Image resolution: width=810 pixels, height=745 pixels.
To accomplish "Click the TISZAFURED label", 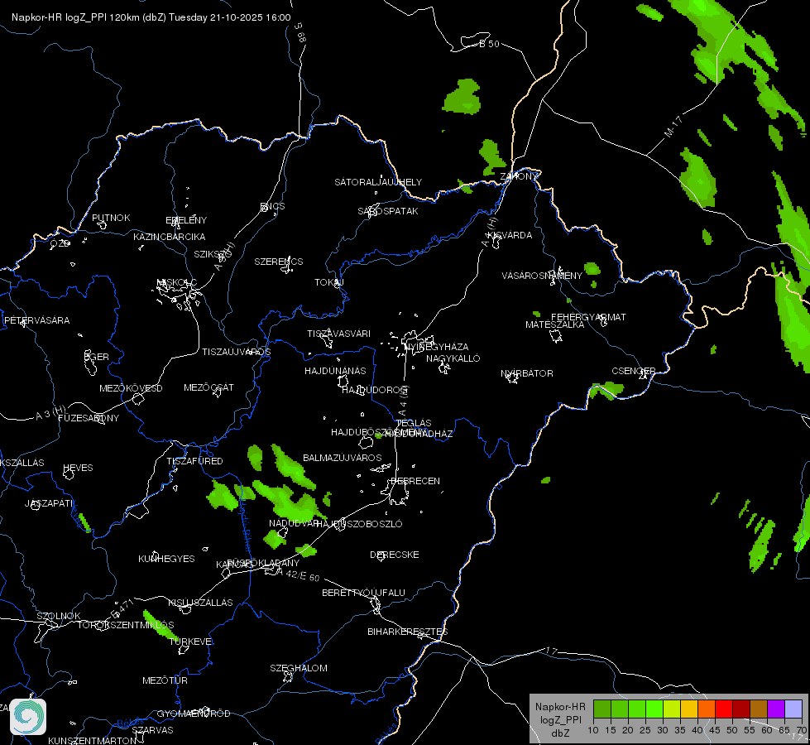I will pyautogui.click(x=194, y=460).
